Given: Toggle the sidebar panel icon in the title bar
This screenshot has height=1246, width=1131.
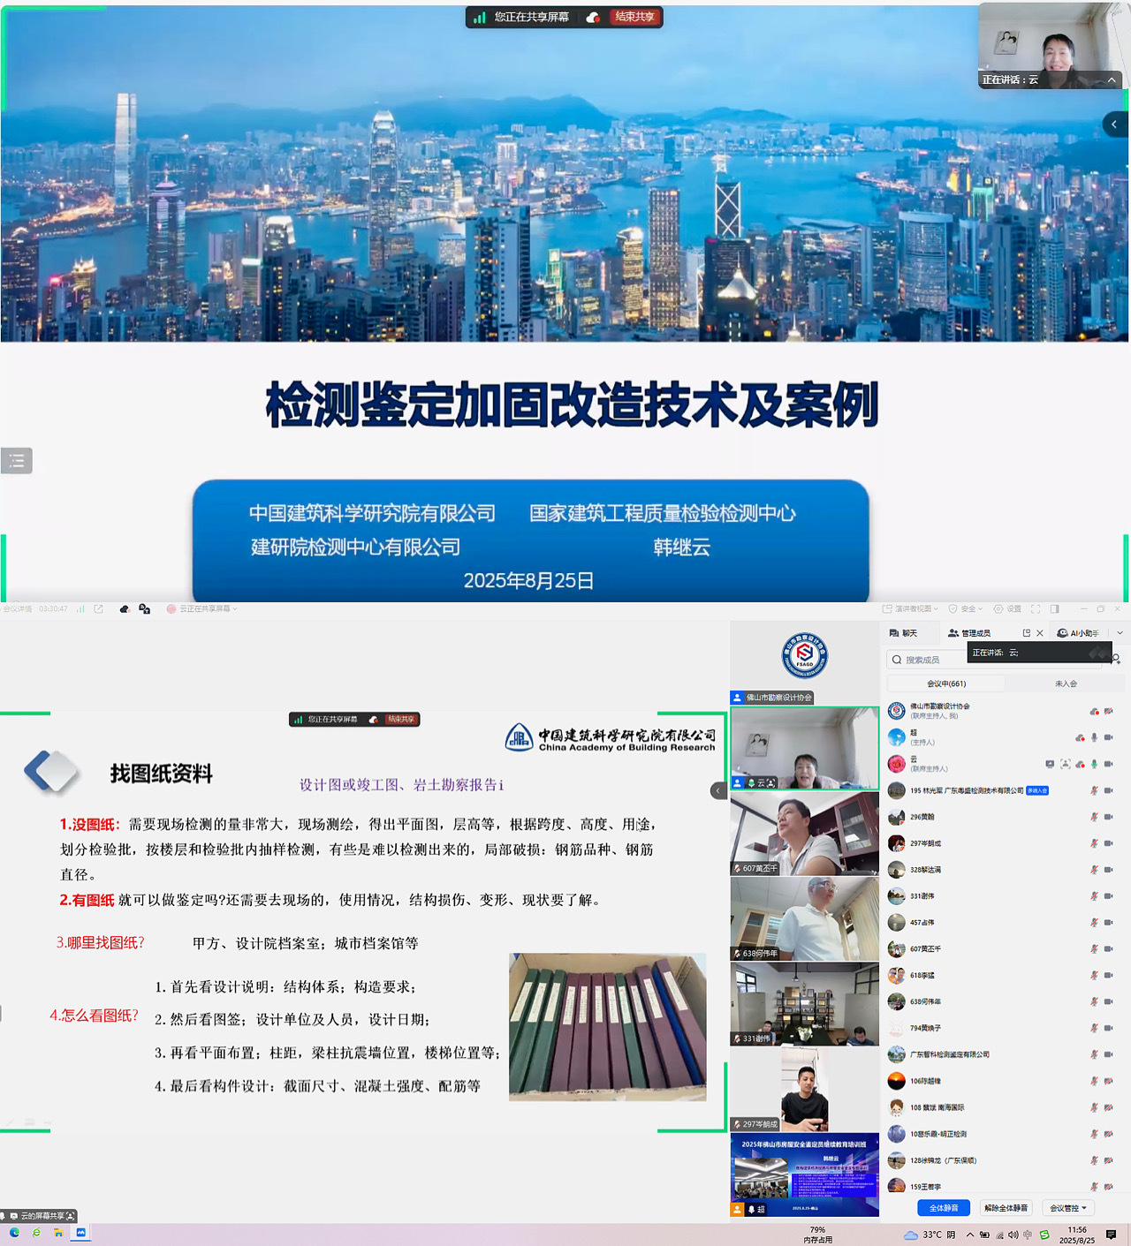Looking at the screenshot, I should 1055,608.
